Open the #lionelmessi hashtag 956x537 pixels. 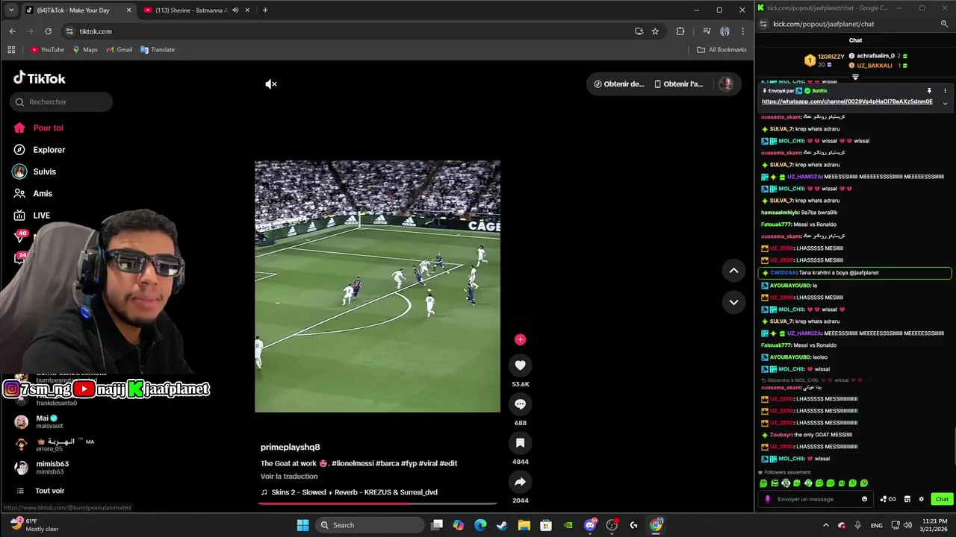pos(353,464)
